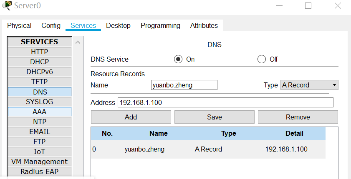Select the yuanbo.zheng record row

[x=208, y=149]
